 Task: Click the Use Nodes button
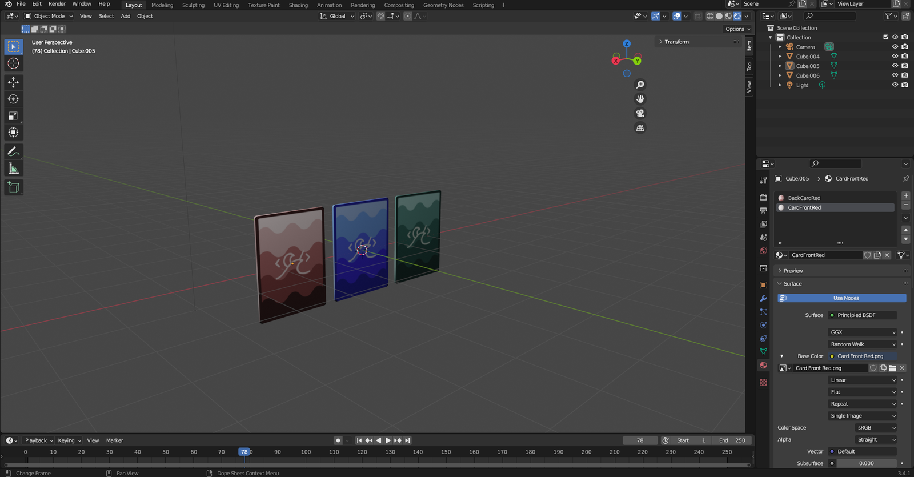(845, 298)
